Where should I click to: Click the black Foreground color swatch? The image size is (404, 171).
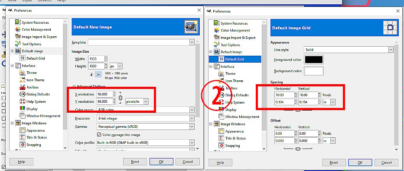point(314,60)
